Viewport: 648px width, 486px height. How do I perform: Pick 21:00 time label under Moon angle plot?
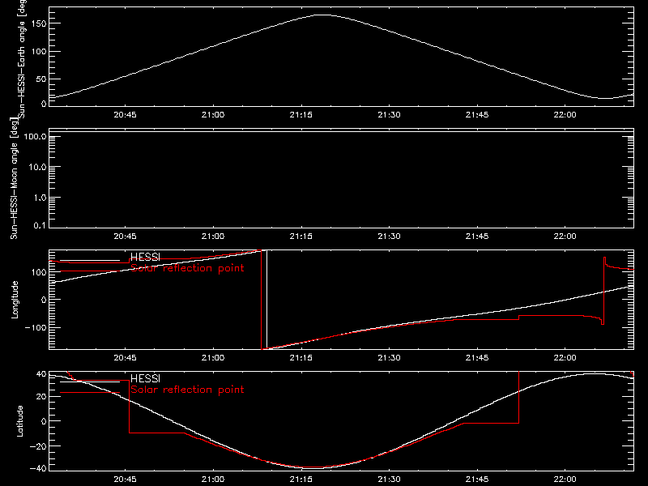coord(213,237)
